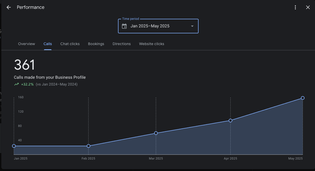
Task: Click the +32.2% change value
Action: tap(27, 84)
